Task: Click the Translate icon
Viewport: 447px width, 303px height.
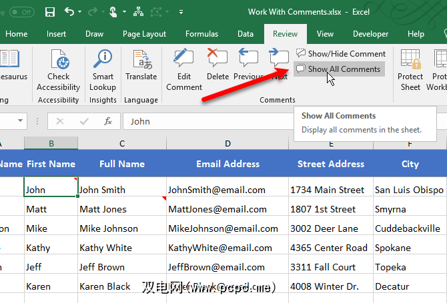Action: 141,67
